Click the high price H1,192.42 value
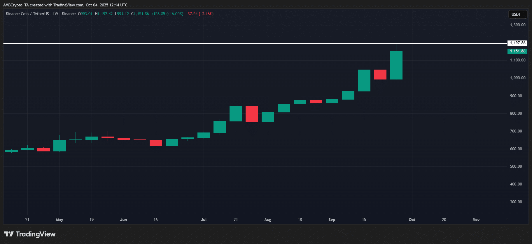 104,14
